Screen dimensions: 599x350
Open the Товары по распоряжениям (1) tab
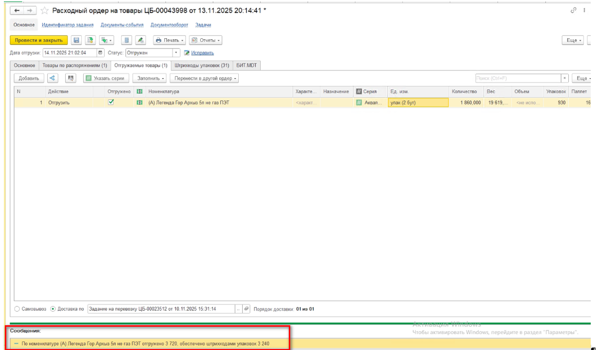click(74, 66)
